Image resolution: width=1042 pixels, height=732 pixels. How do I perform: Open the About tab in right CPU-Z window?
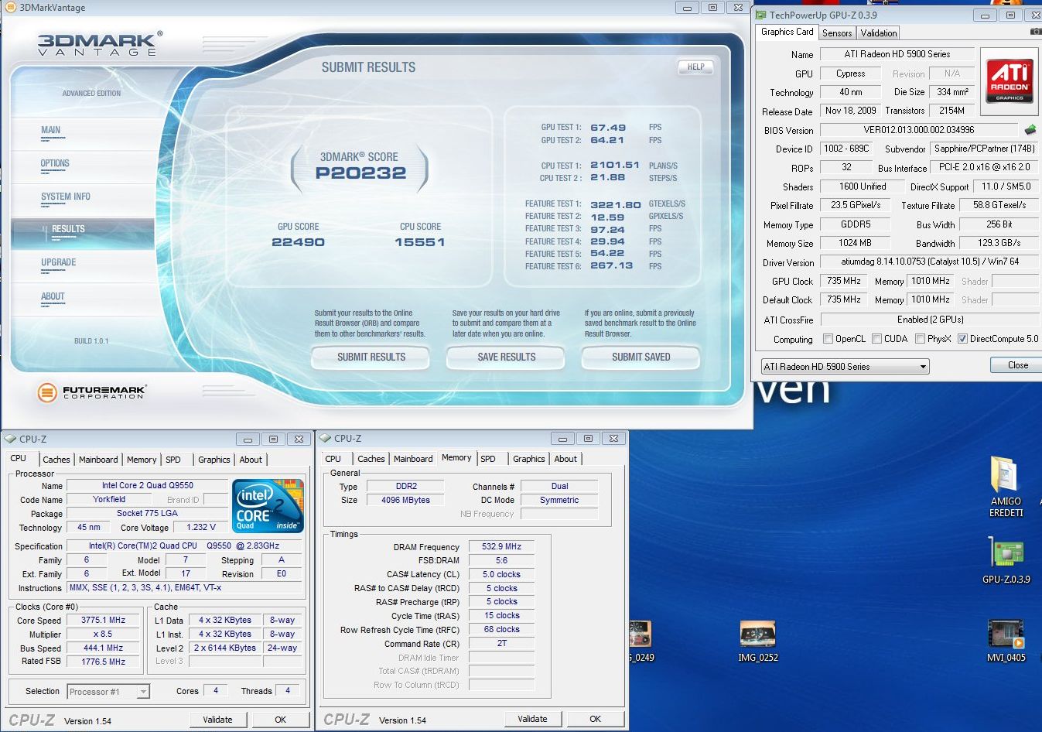565,459
